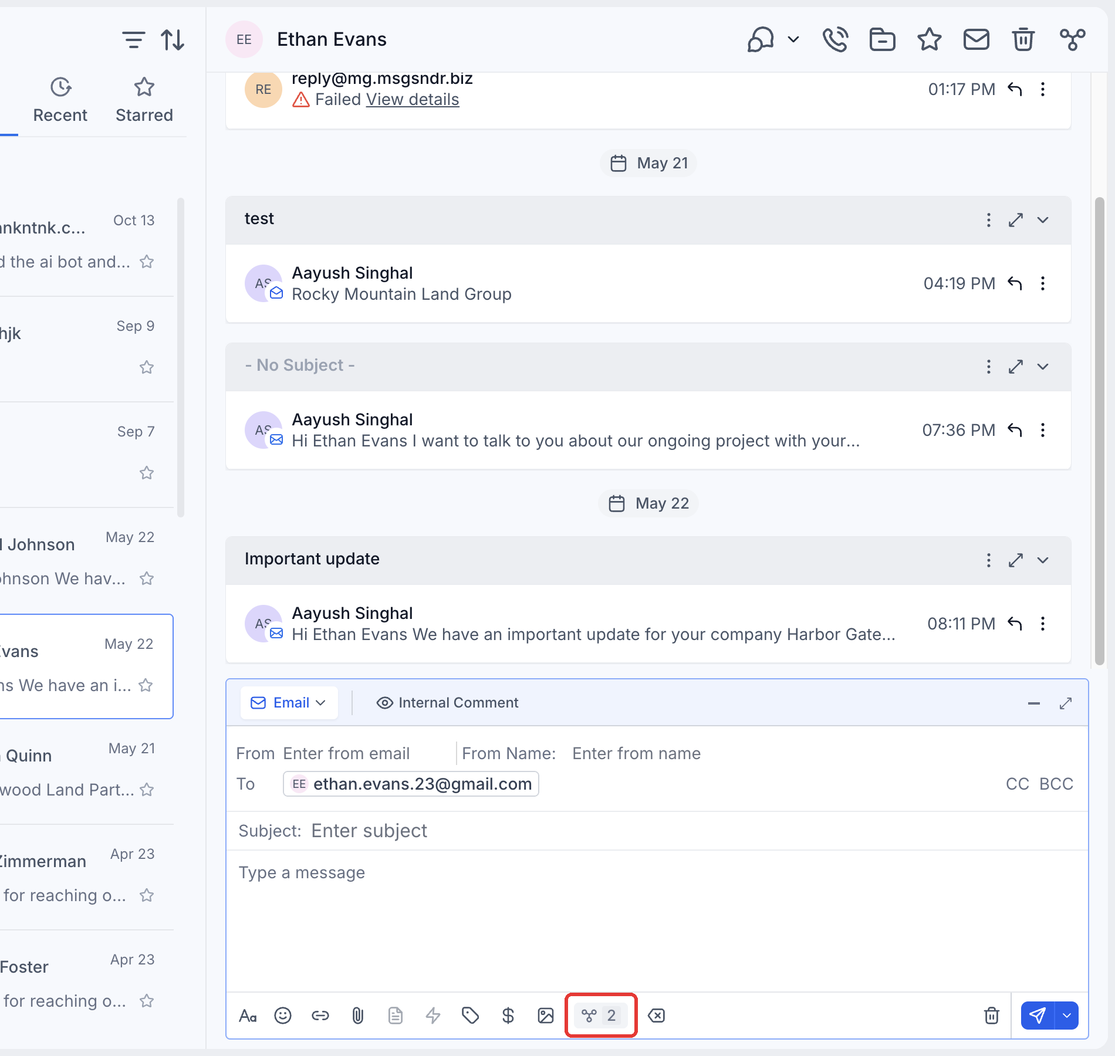Open the View details link
This screenshot has height=1056, width=1115.
(413, 100)
